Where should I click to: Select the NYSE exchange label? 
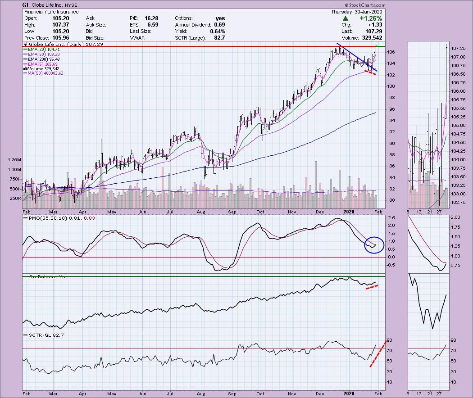[71, 5]
